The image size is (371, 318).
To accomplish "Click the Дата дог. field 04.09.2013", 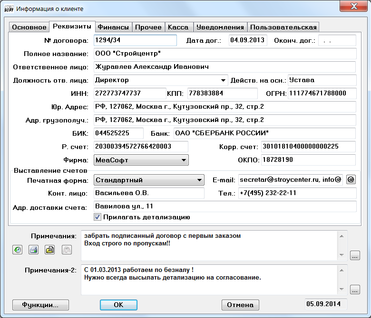I will pos(248,40).
